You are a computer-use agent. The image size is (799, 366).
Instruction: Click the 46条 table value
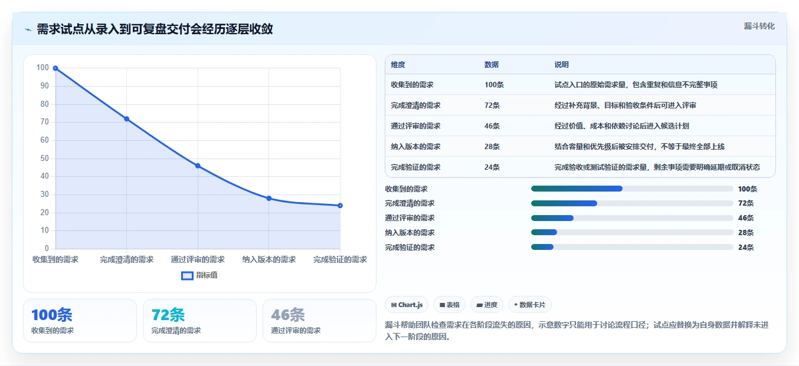click(x=492, y=126)
